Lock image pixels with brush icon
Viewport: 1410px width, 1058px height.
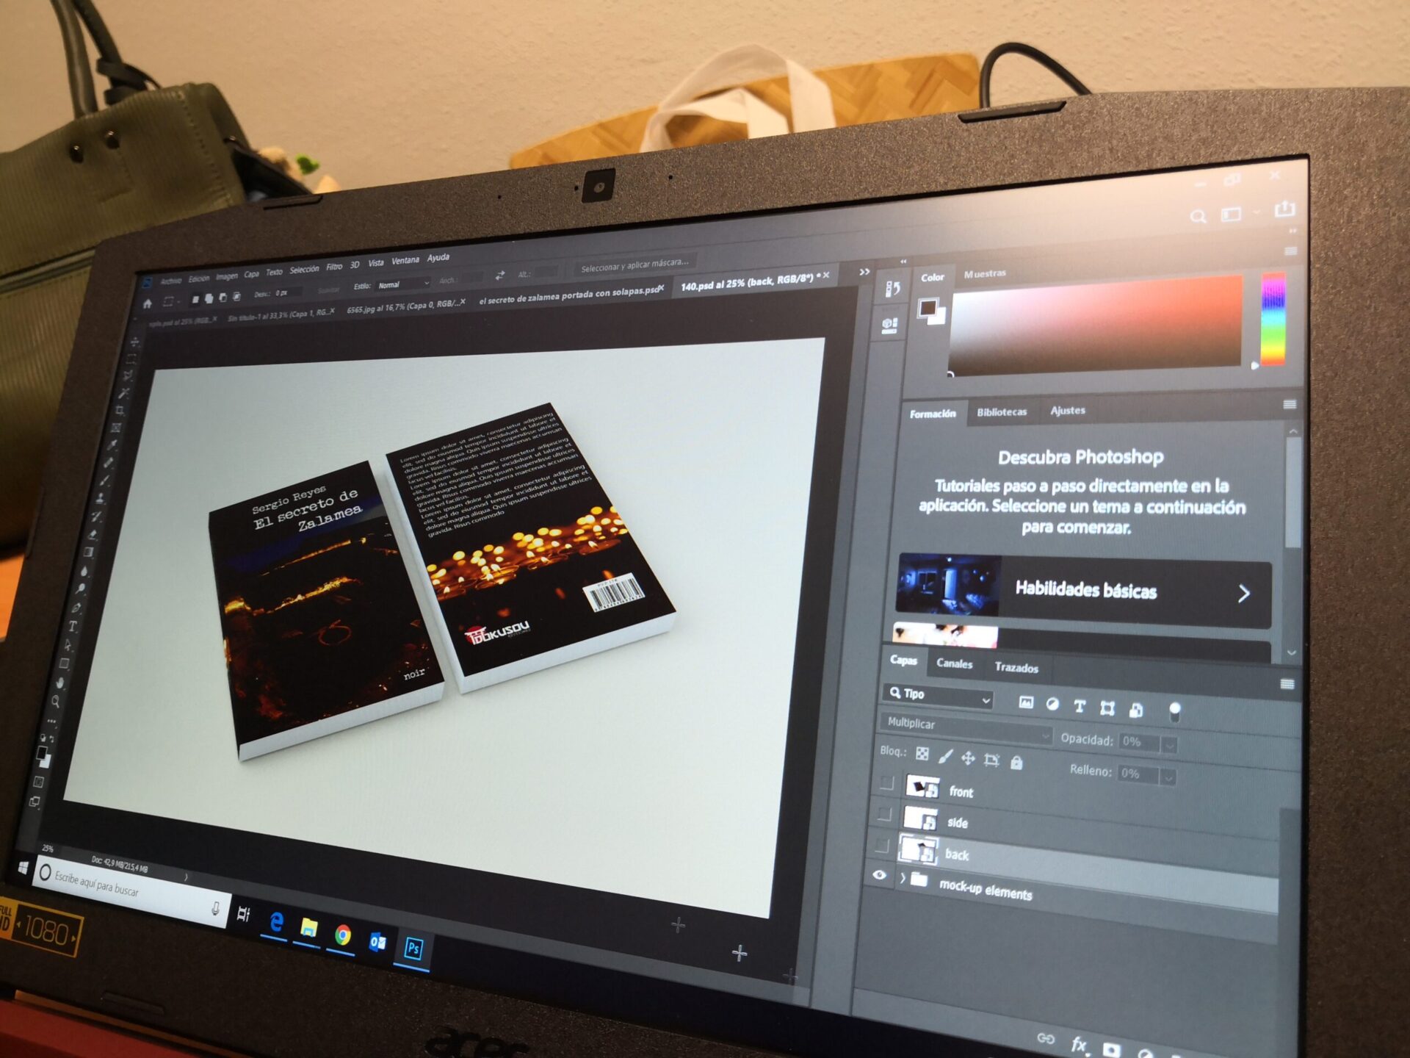(946, 756)
